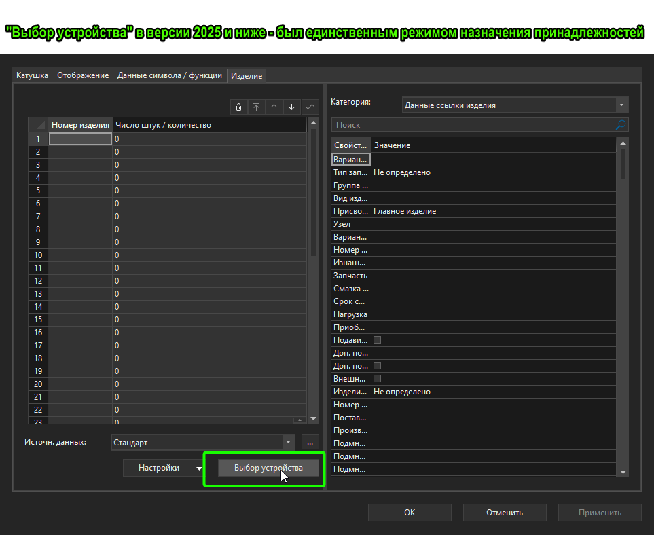This screenshot has width=654, height=535.
Task: Select the Вид изд... property row
Action: click(x=474, y=198)
